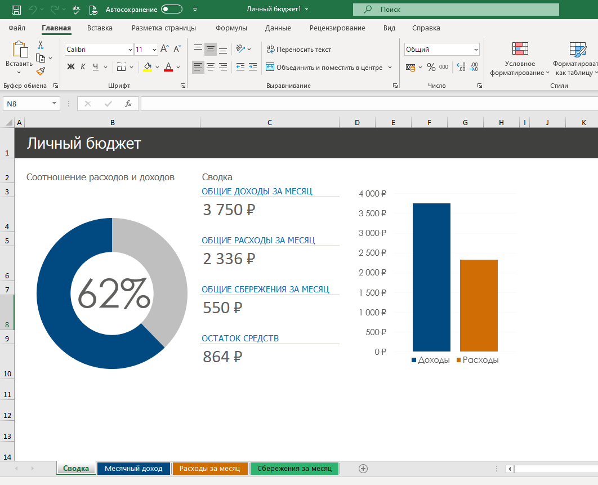Apply percent style format
The image size is (598, 485).
coord(431,68)
